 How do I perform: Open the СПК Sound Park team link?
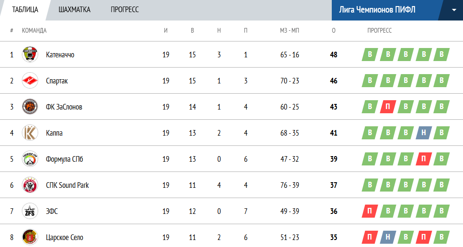tap(67, 185)
